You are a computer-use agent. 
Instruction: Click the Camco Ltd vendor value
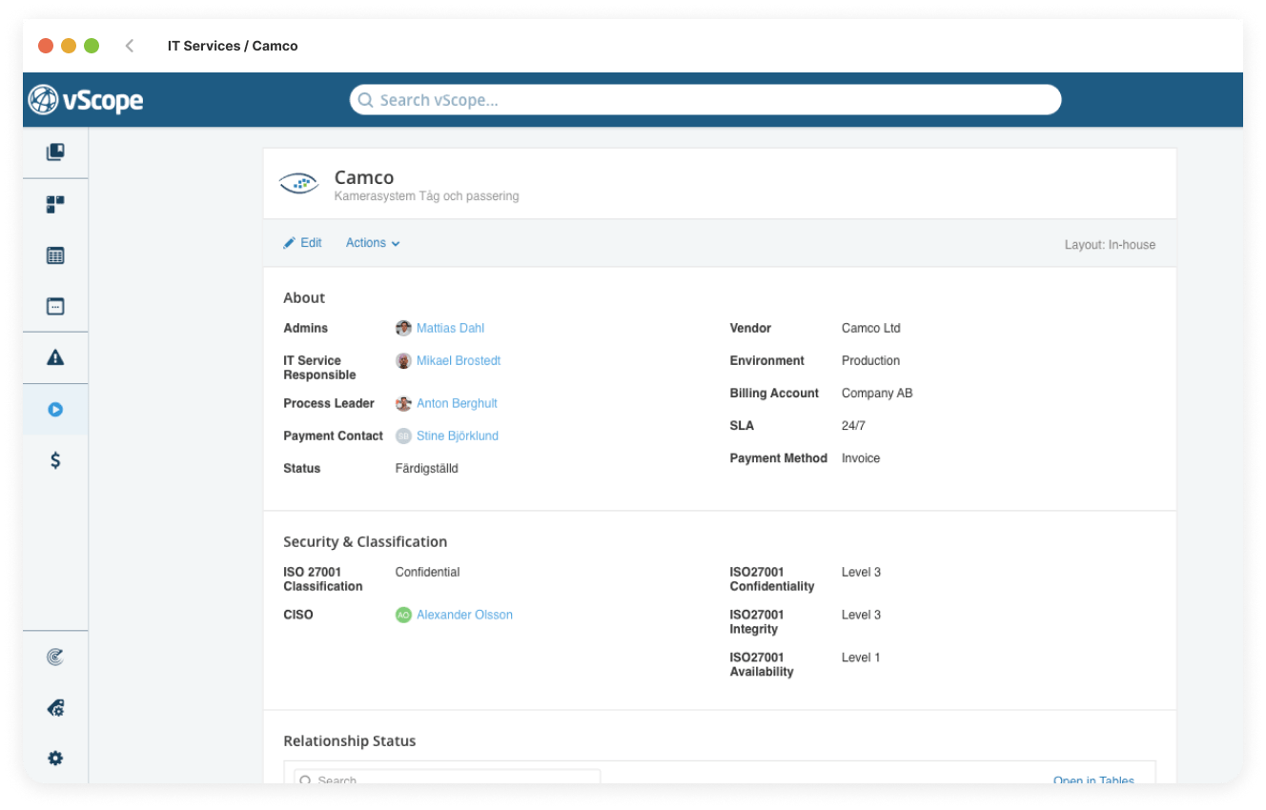click(x=870, y=328)
